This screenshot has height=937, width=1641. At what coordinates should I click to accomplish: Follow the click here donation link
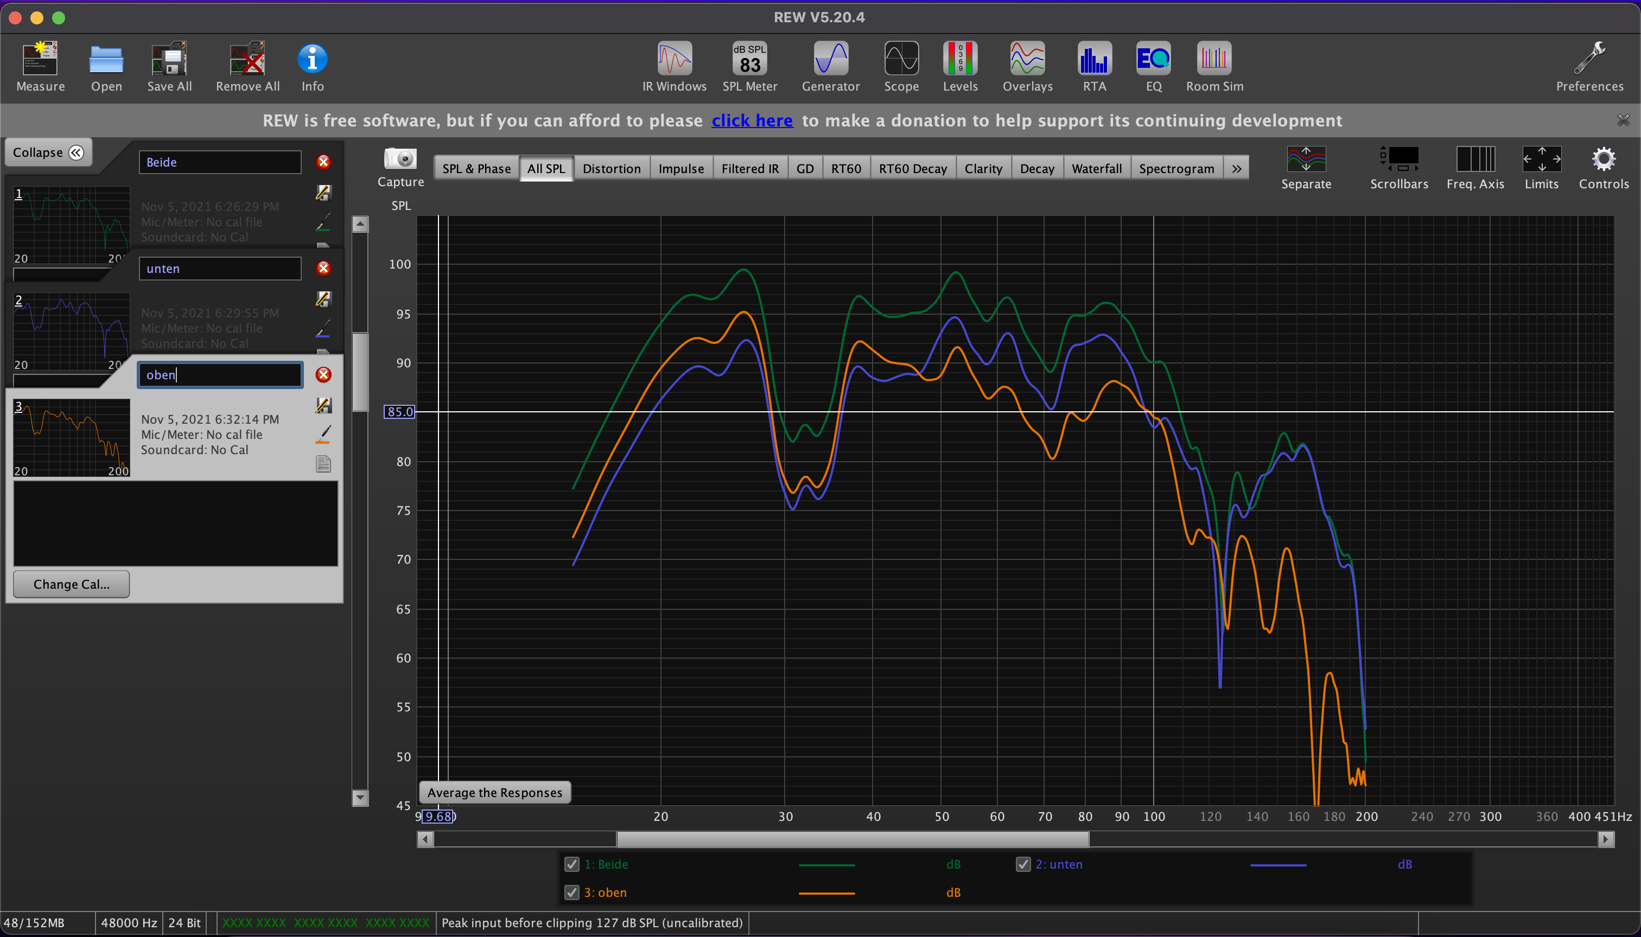pos(752,120)
